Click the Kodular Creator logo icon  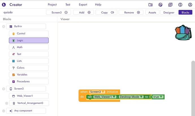(4, 5)
